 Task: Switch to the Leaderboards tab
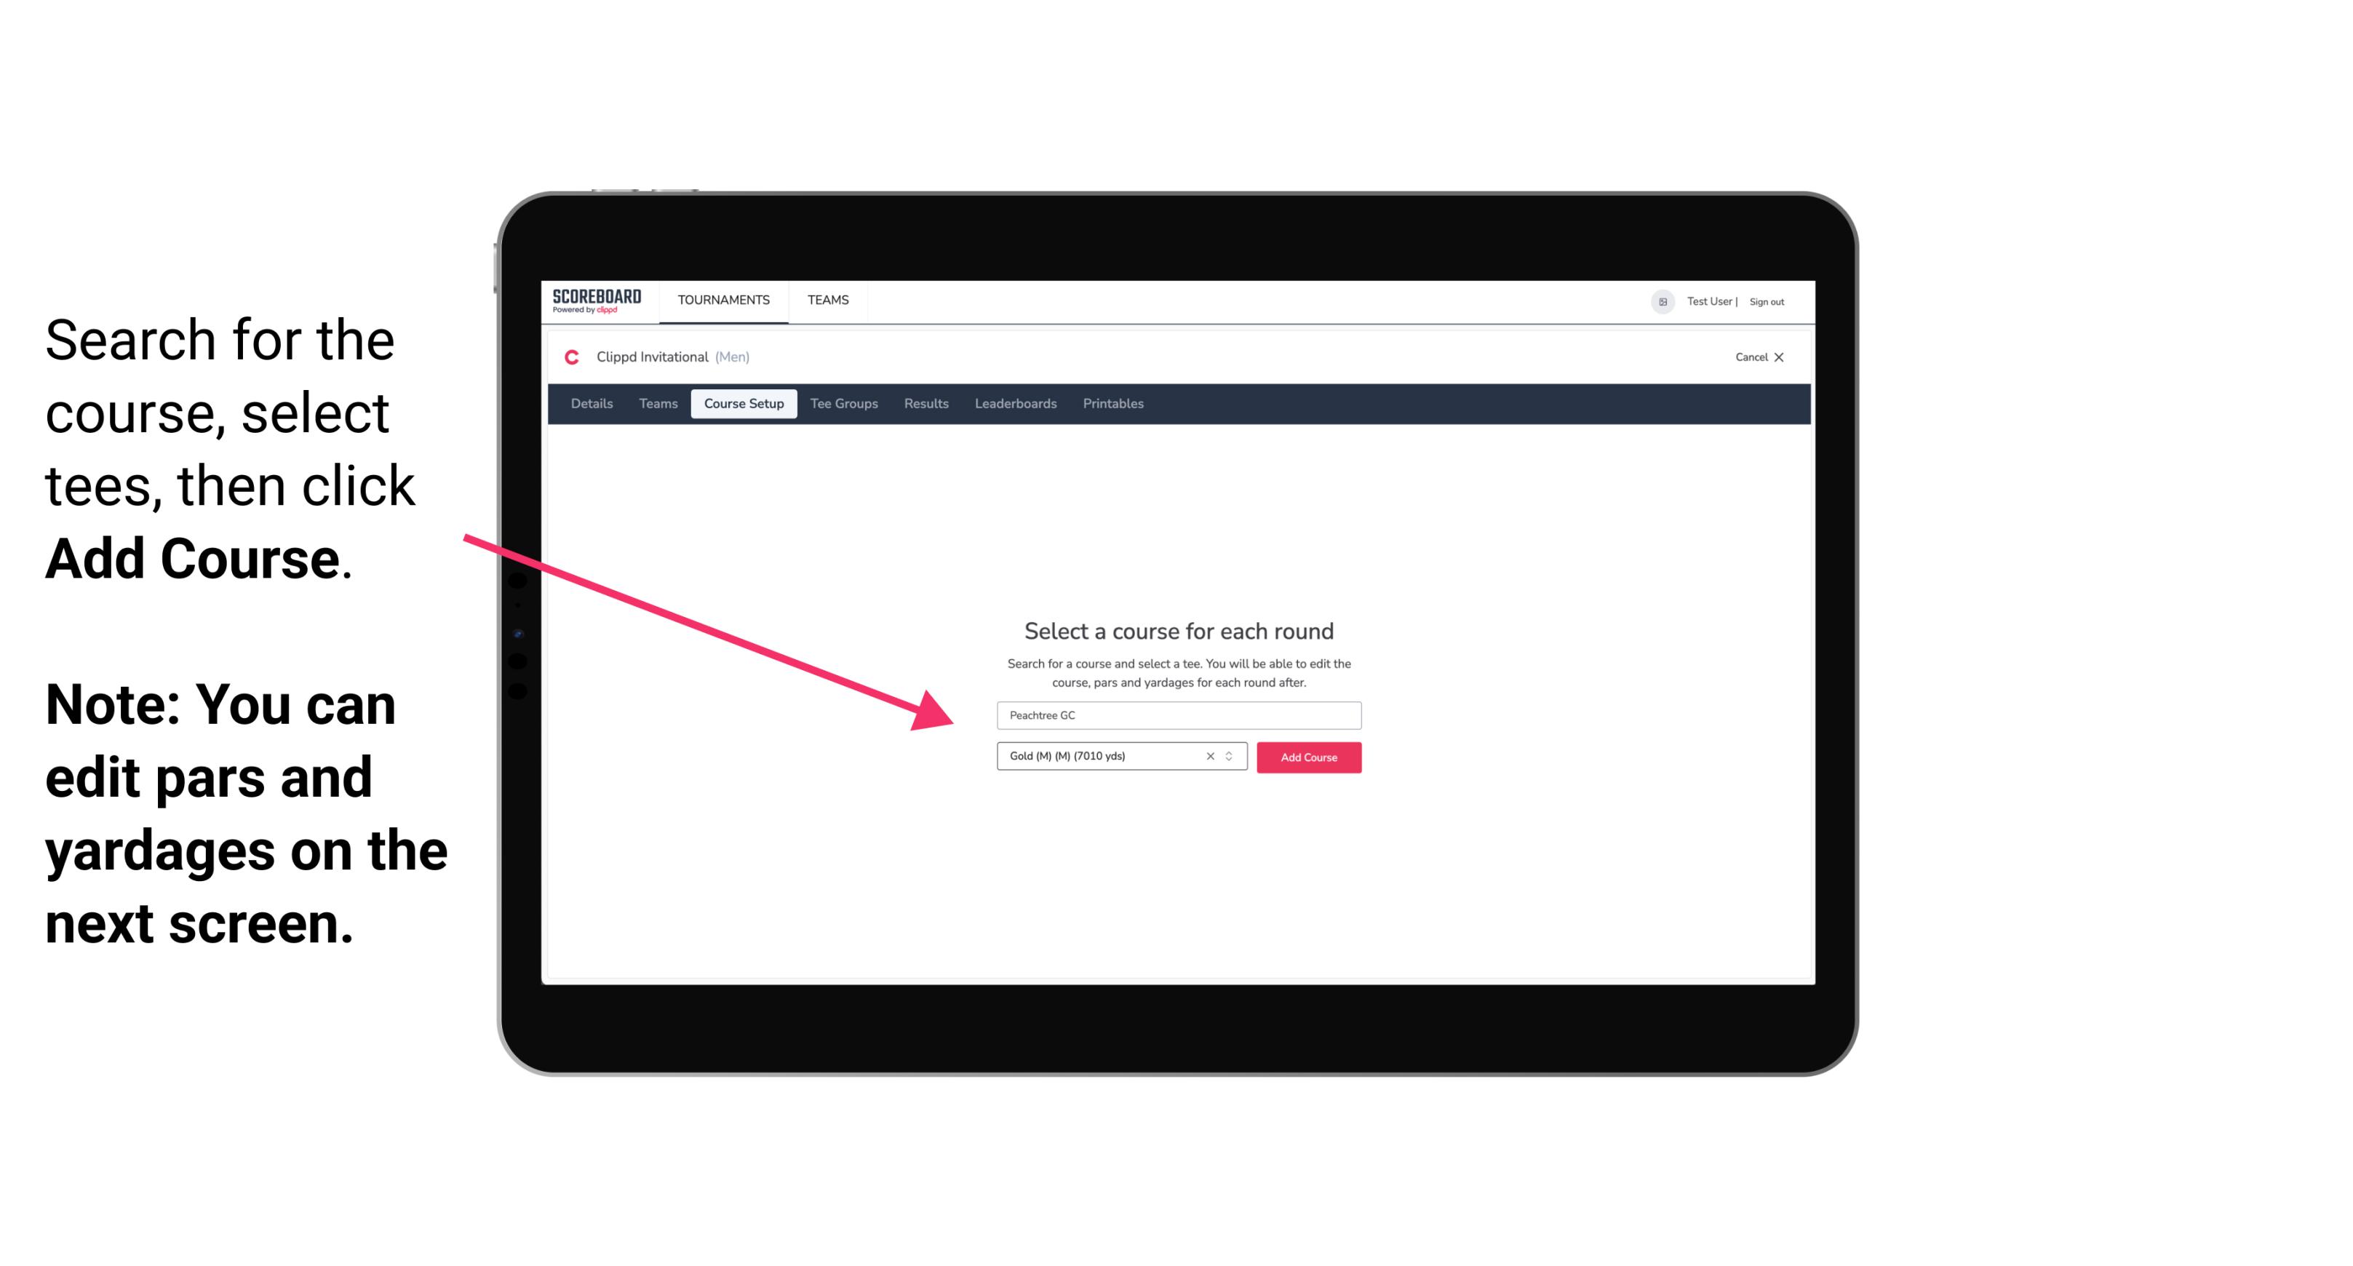pyautogui.click(x=1014, y=404)
